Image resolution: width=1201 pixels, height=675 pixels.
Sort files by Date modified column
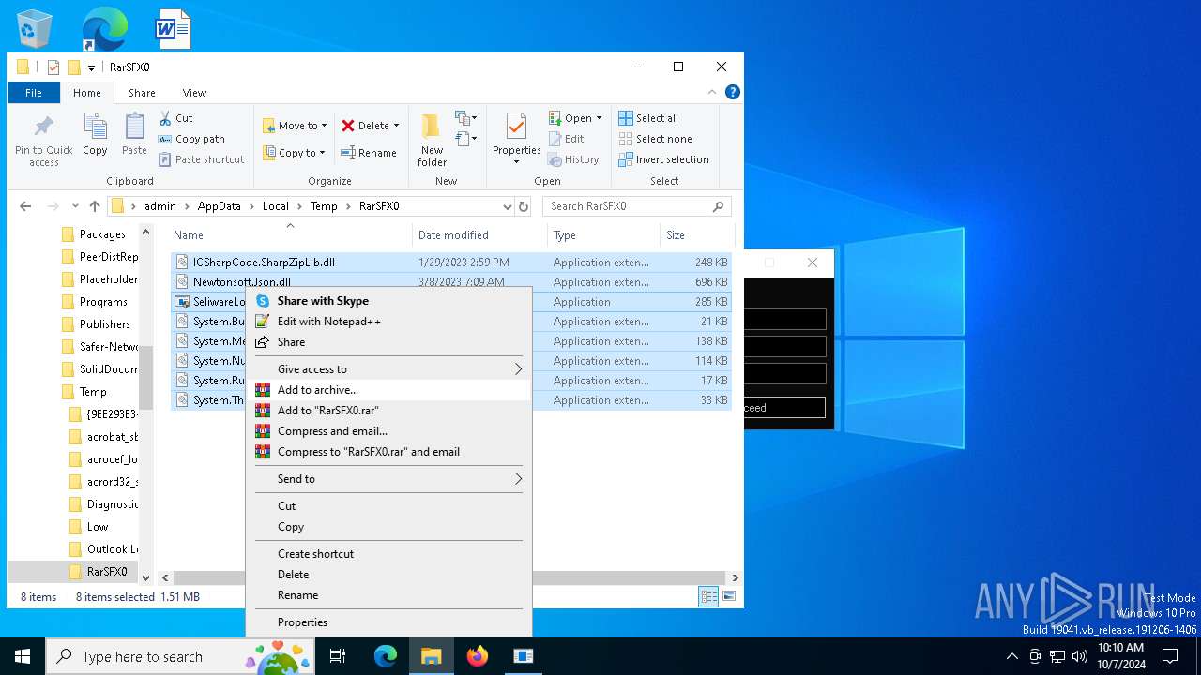coord(479,235)
